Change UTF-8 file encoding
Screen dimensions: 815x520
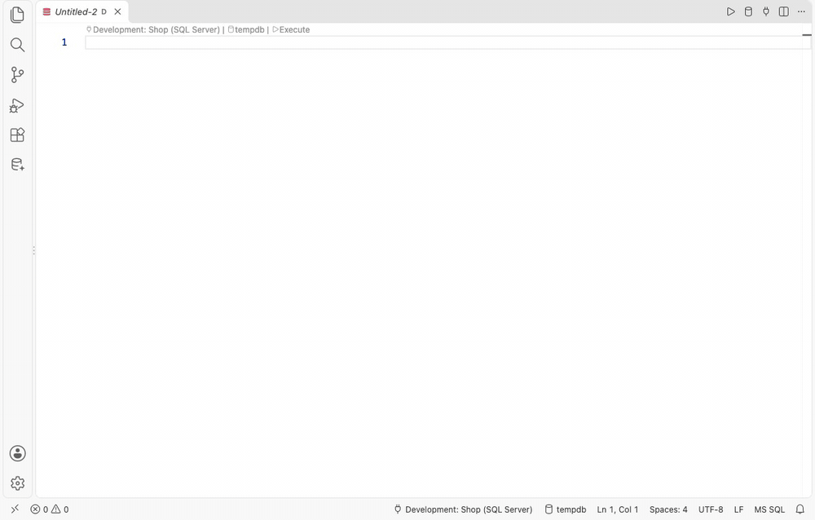(x=711, y=509)
